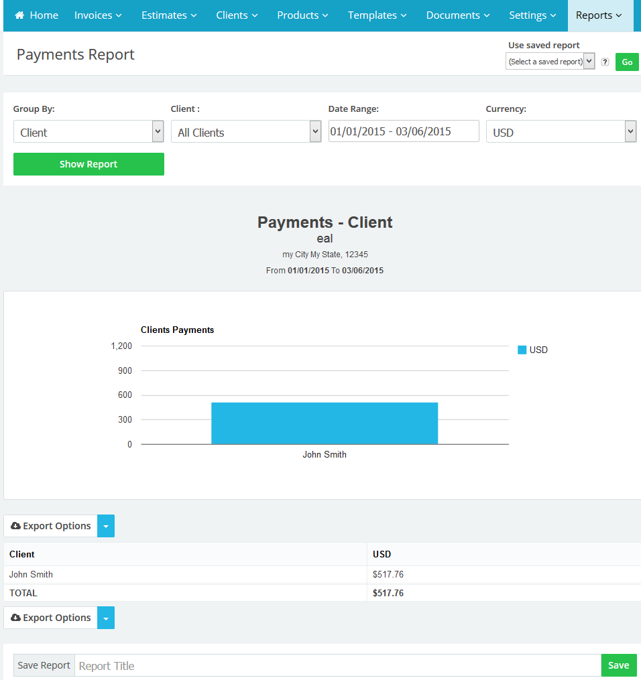
Task: Open the Settings menu
Action: [x=532, y=15]
